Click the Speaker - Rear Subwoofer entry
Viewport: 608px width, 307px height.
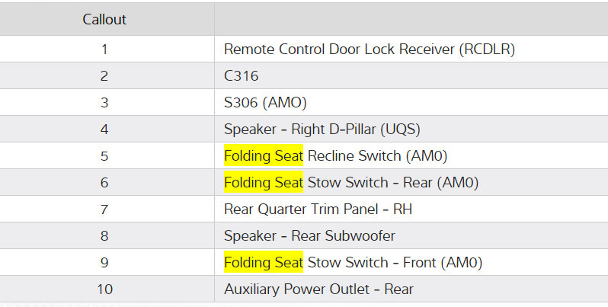point(309,236)
